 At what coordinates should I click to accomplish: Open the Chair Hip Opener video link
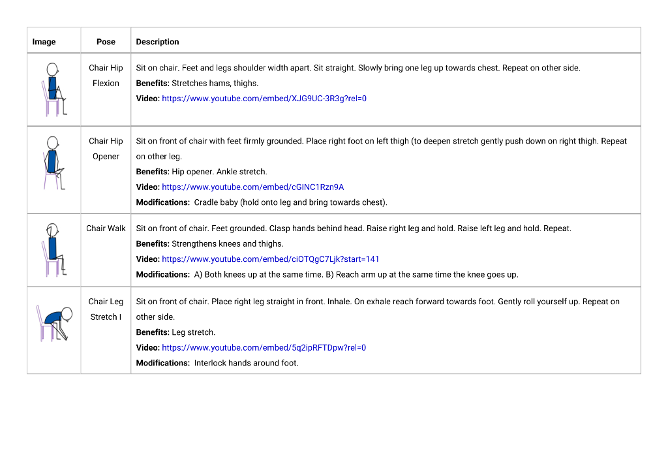point(252,187)
